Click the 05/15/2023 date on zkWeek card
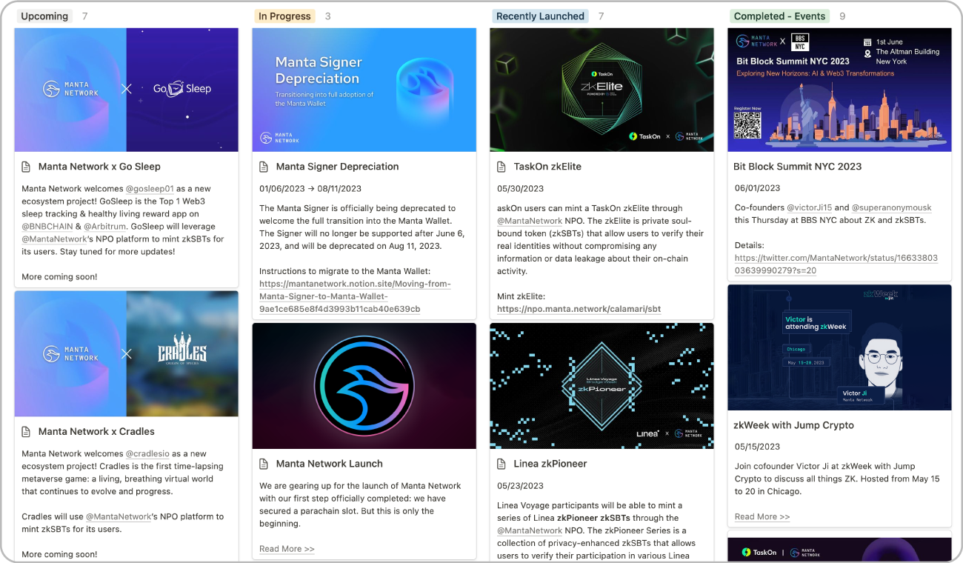The height and width of the screenshot is (563, 963). point(757,447)
